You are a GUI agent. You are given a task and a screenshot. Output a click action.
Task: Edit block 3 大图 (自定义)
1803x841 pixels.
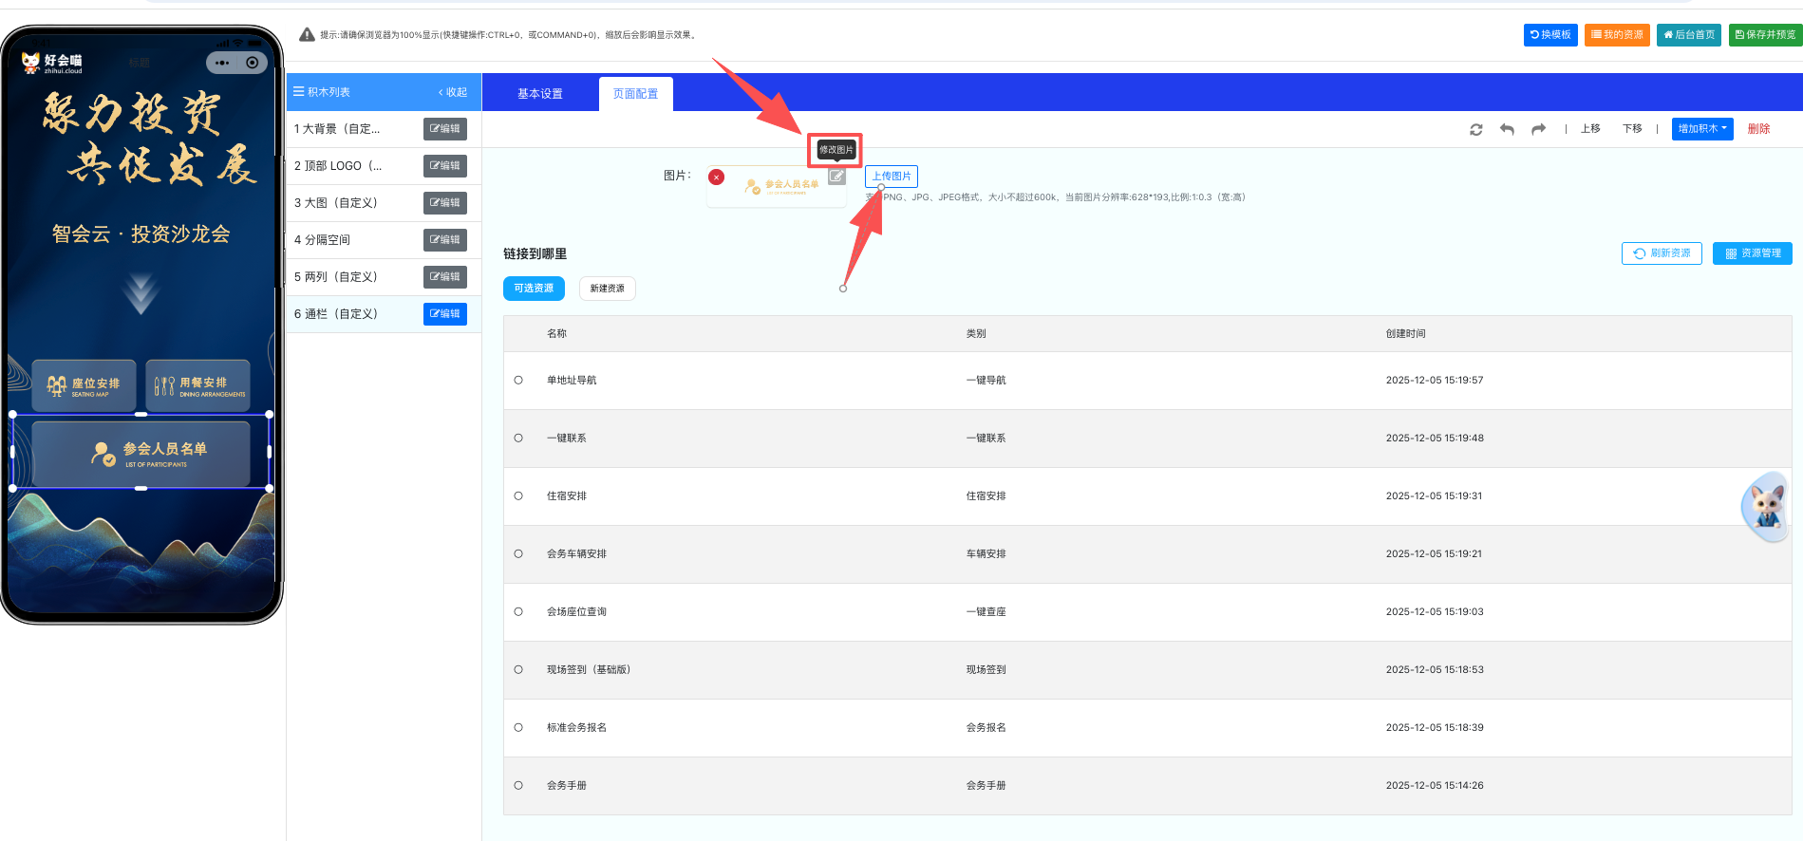click(x=444, y=203)
